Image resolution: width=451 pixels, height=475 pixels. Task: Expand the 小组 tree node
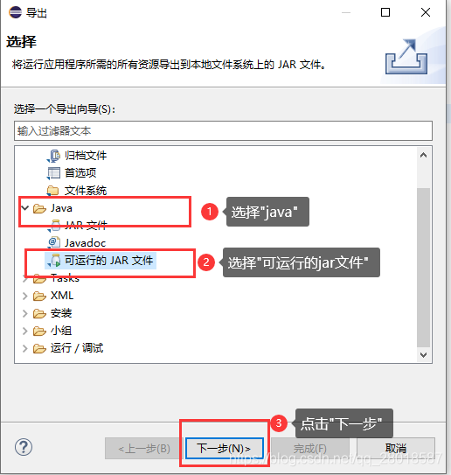tap(25, 331)
